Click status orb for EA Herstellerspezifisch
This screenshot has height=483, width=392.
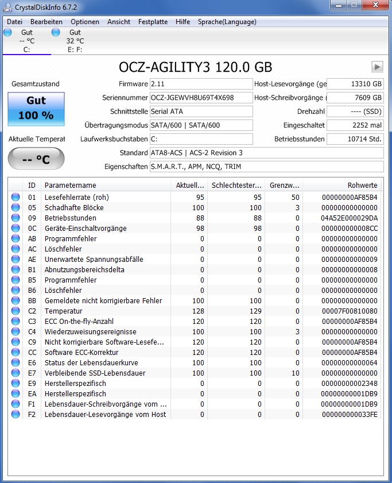15,393
